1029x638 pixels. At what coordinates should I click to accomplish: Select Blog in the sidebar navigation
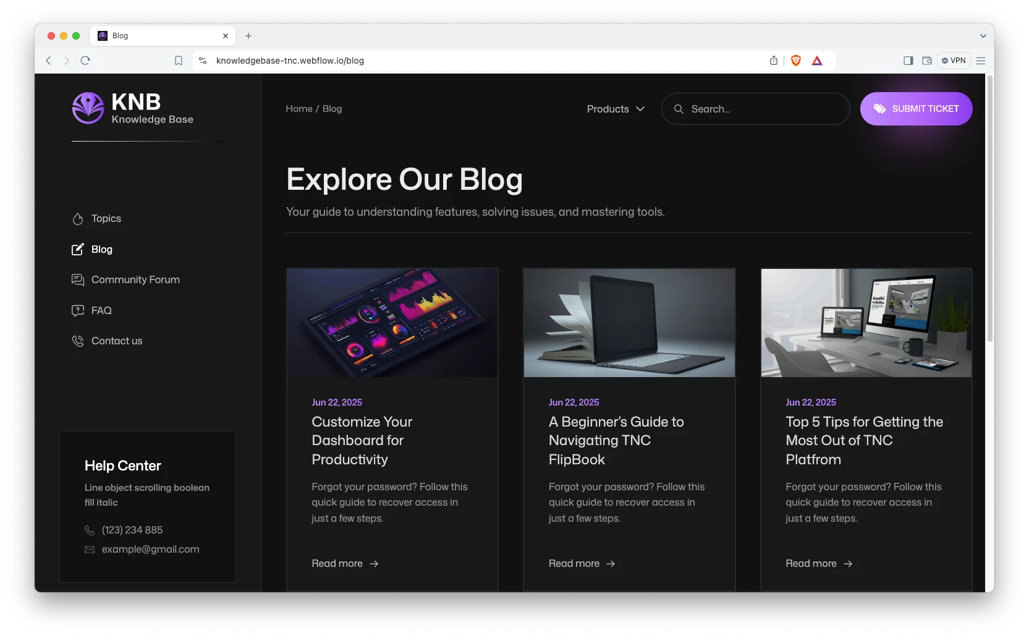101,249
